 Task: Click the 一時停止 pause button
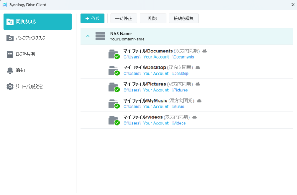click(x=124, y=19)
